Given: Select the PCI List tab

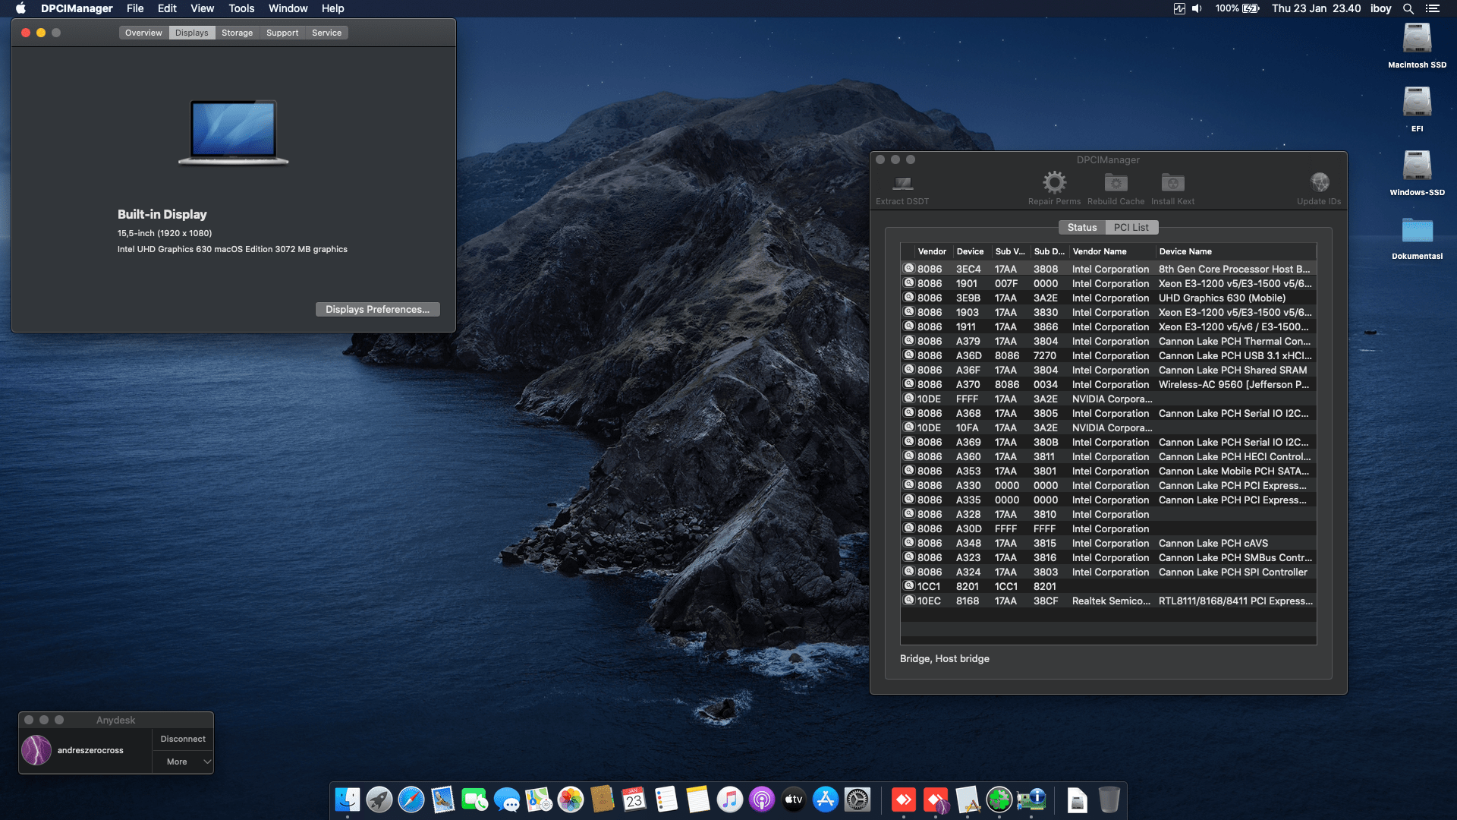Looking at the screenshot, I should pos(1131,227).
